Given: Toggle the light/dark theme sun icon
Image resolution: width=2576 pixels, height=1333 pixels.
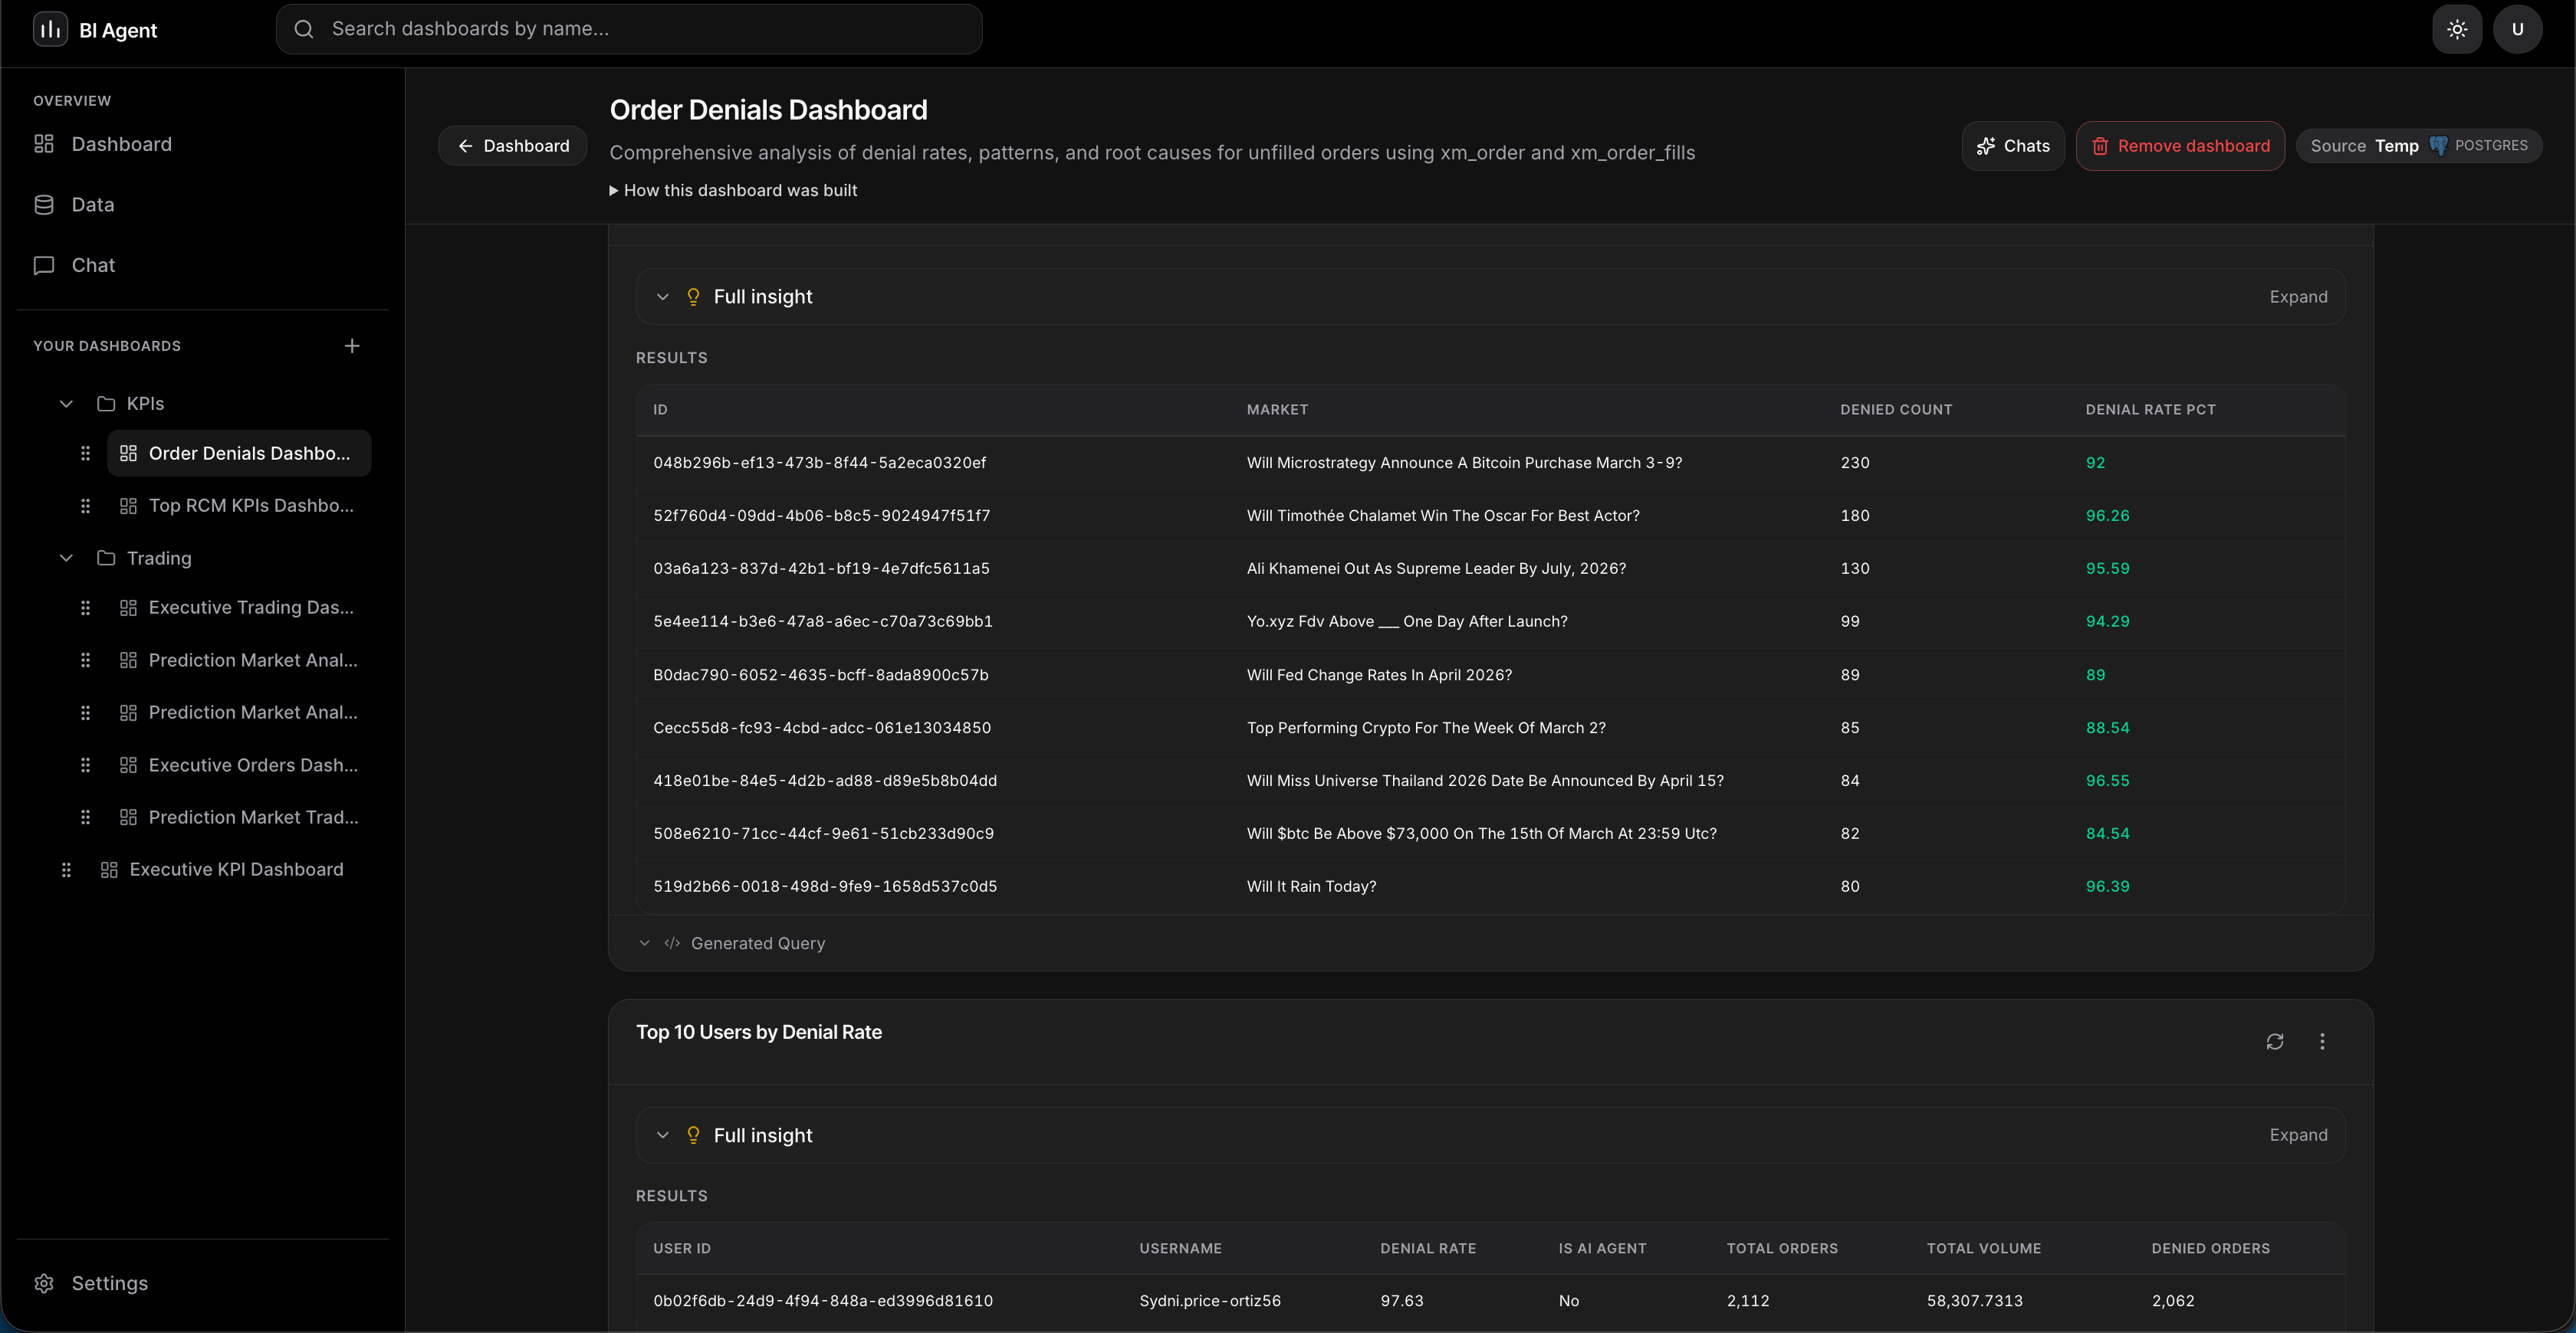Looking at the screenshot, I should click(x=2457, y=29).
